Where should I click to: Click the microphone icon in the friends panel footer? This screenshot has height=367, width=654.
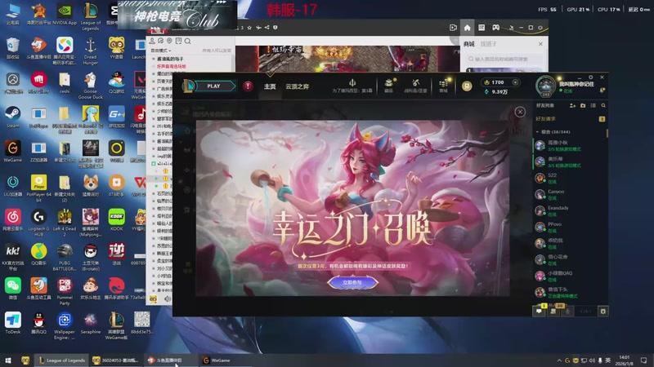click(x=567, y=311)
